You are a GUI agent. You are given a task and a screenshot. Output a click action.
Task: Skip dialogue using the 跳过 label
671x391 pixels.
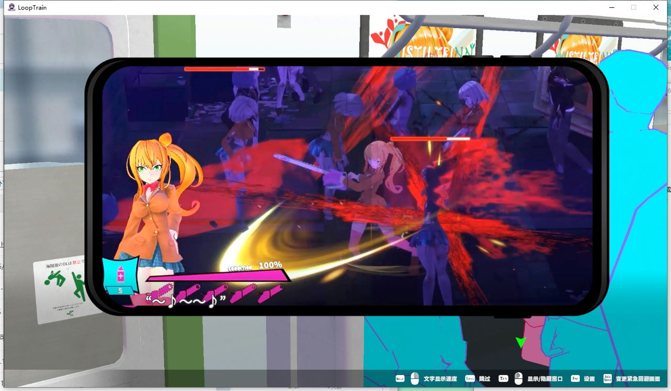pos(484,379)
